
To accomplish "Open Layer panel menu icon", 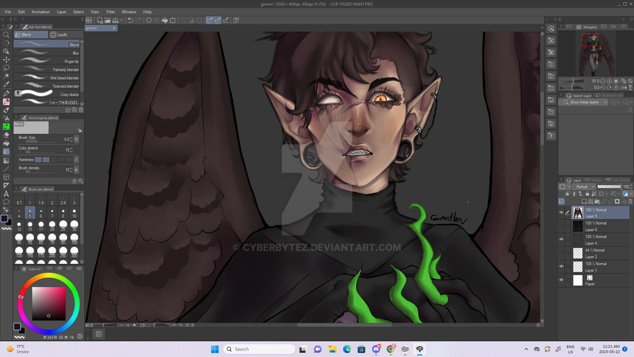I will pyautogui.click(x=562, y=180).
